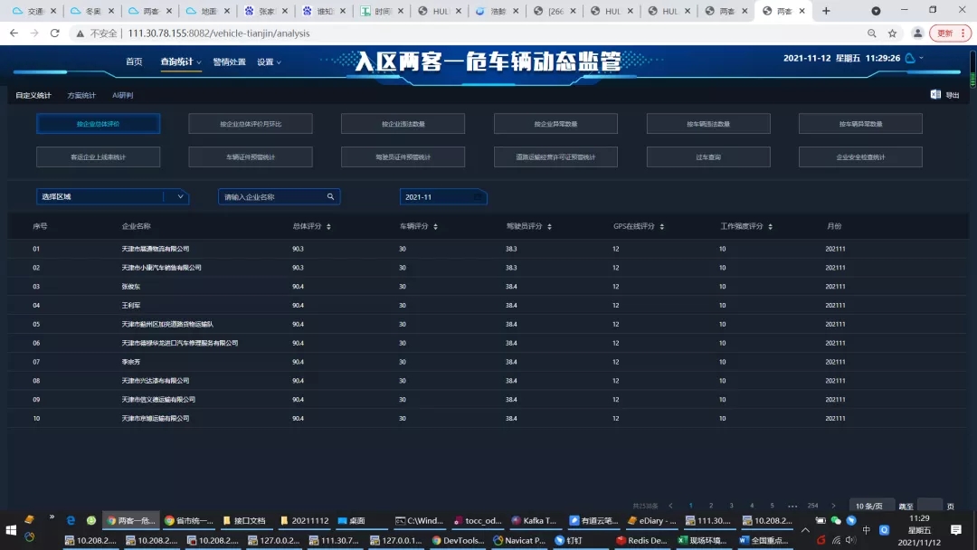Select the 按车辆违法数量 button

pyautogui.click(x=708, y=123)
